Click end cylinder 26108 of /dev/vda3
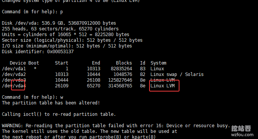This screenshot has width=258, height=139. coord(93,80)
